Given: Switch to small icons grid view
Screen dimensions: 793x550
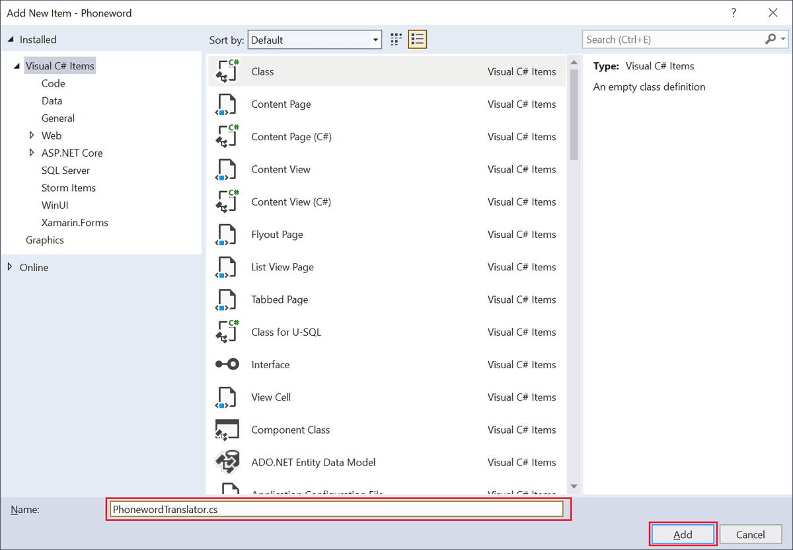Looking at the screenshot, I should (397, 40).
